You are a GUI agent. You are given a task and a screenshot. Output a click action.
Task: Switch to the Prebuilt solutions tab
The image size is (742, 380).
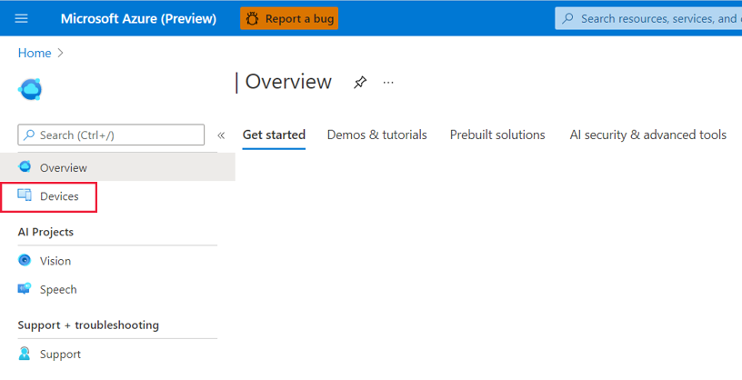click(x=497, y=135)
